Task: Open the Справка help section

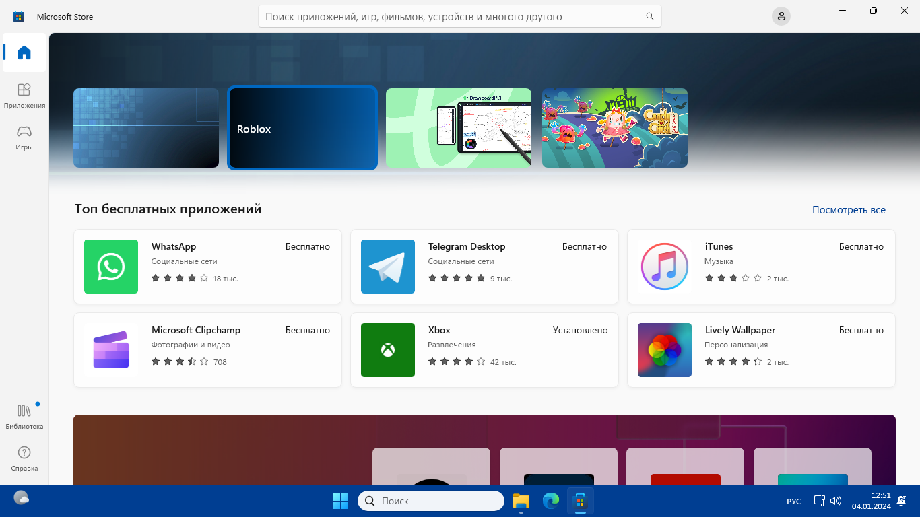Action: (24, 458)
